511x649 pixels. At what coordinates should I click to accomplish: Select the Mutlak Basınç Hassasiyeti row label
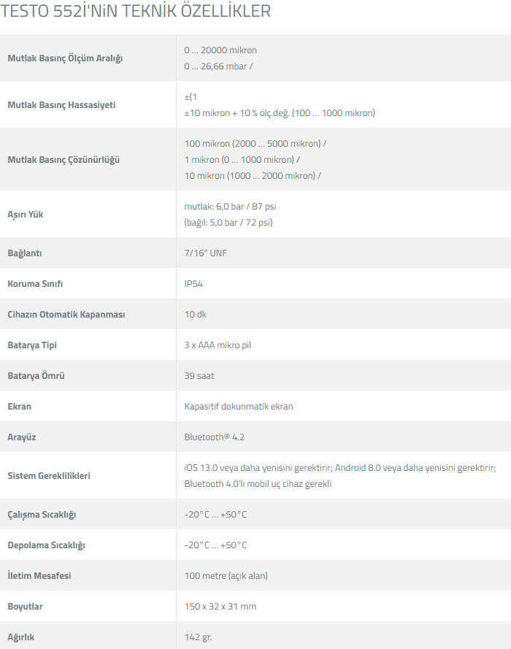[x=61, y=104]
